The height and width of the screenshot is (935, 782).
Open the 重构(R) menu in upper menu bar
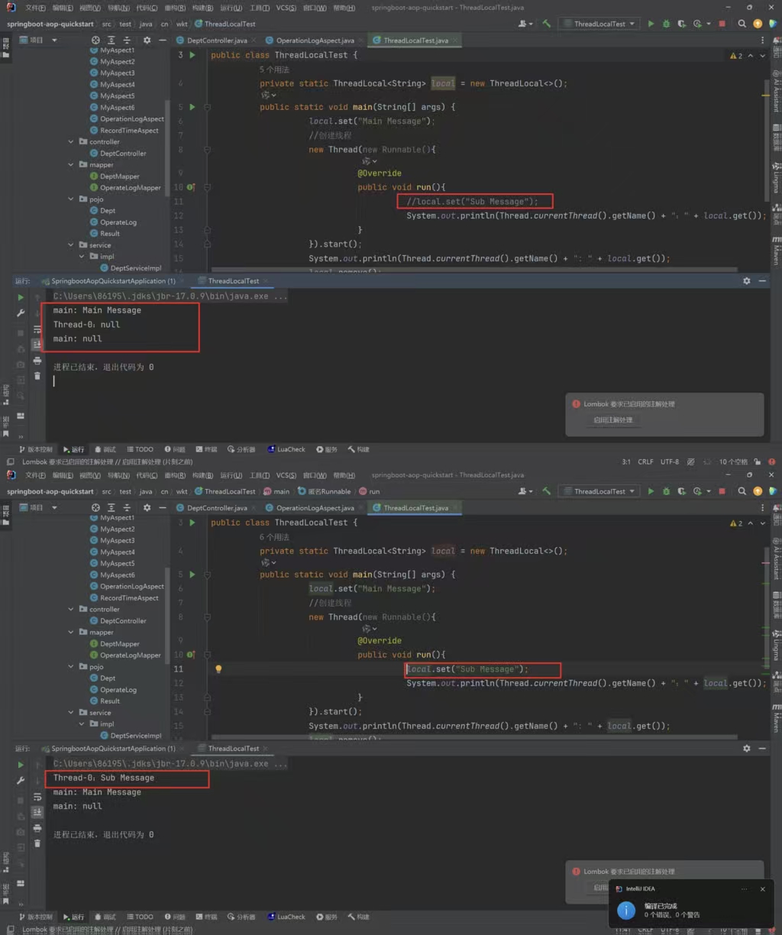tap(175, 8)
